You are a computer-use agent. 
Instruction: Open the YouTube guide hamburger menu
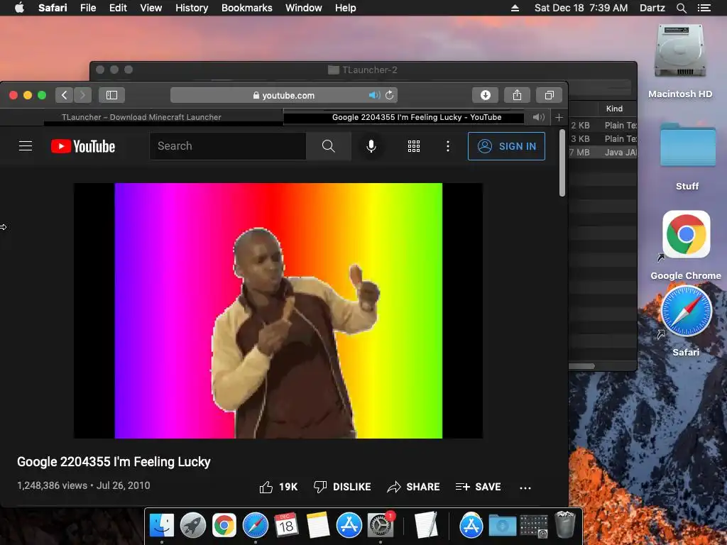coord(26,146)
